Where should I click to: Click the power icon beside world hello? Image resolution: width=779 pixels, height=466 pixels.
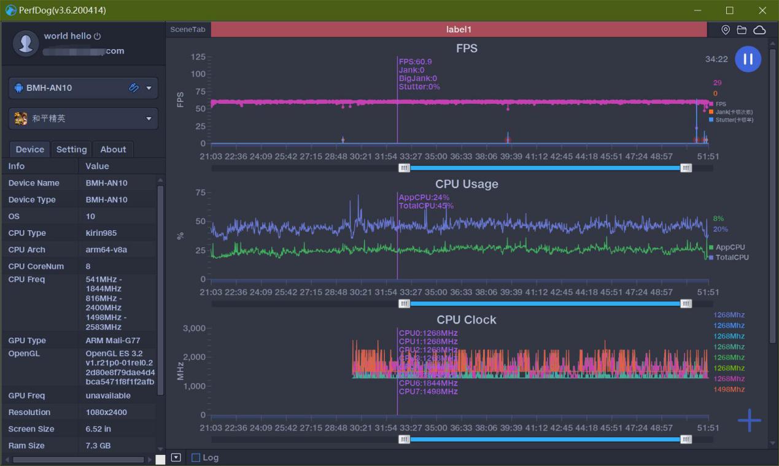(x=98, y=36)
